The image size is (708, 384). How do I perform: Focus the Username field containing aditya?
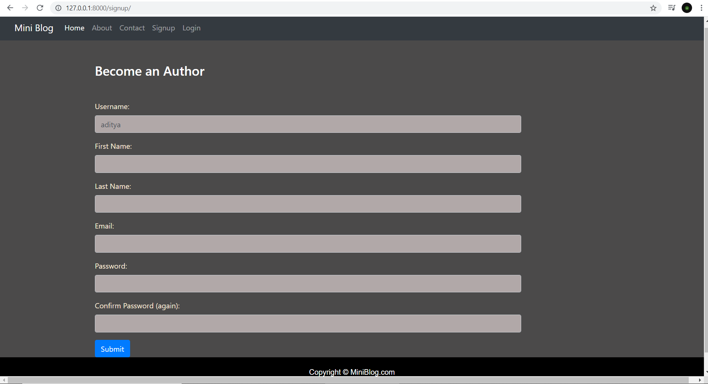tap(308, 124)
